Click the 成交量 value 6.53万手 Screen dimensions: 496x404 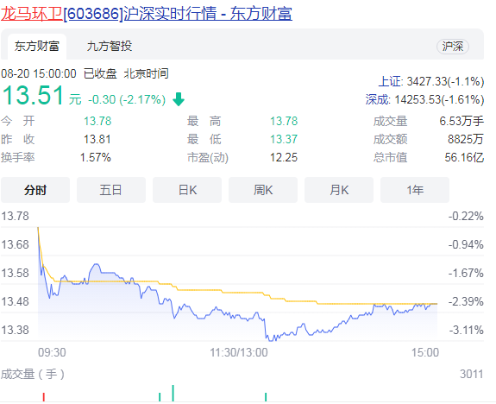tap(461, 121)
